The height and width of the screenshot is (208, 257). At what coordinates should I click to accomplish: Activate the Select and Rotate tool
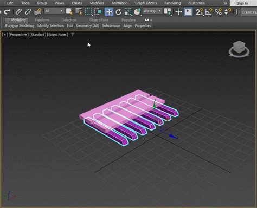[118, 12]
